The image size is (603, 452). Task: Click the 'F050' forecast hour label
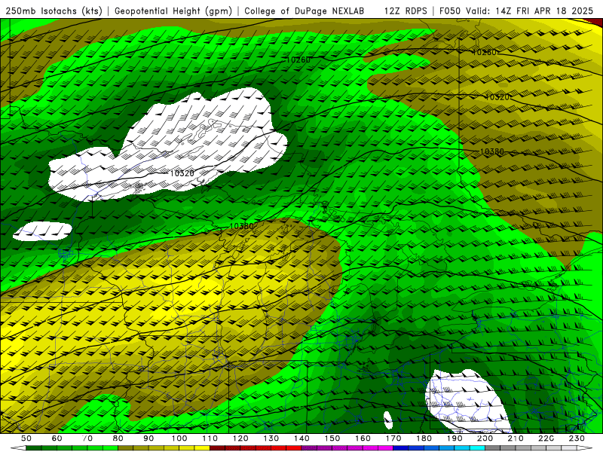449,11
